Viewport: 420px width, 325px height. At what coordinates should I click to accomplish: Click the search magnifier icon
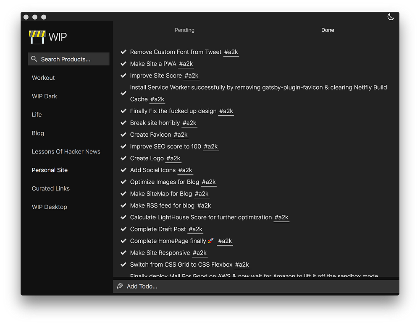(x=34, y=59)
